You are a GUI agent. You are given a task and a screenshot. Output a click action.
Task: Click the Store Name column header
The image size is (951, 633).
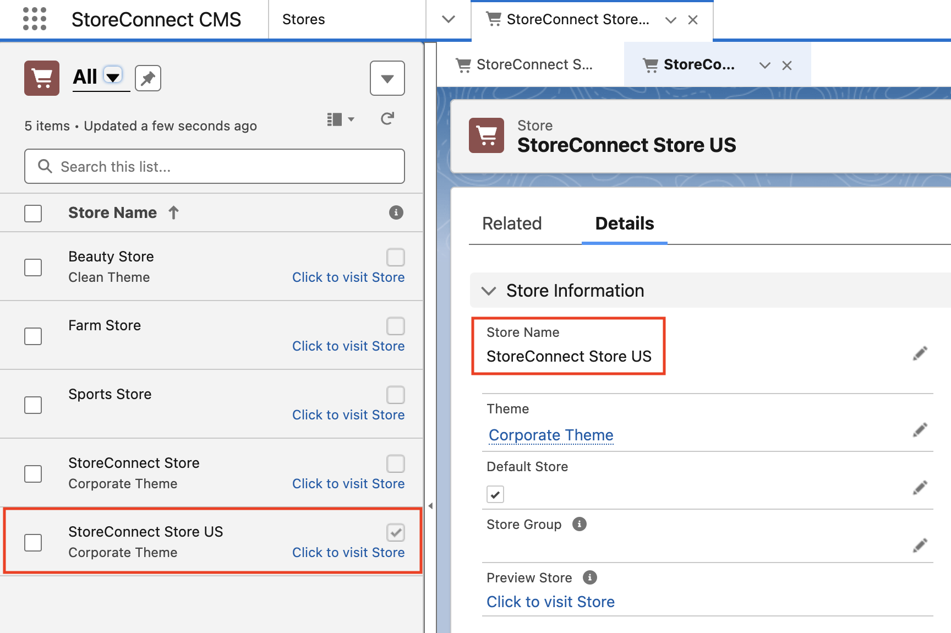point(113,212)
